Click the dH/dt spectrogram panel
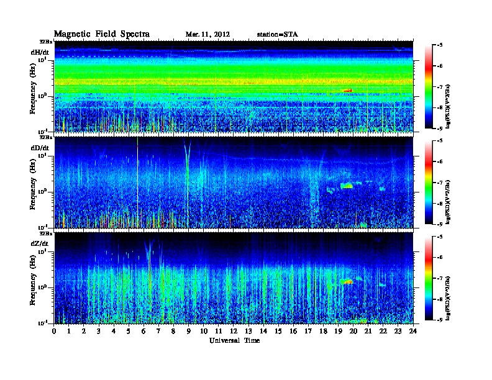The width and height of the screenshot is (492, 380). tap(234, 86)
